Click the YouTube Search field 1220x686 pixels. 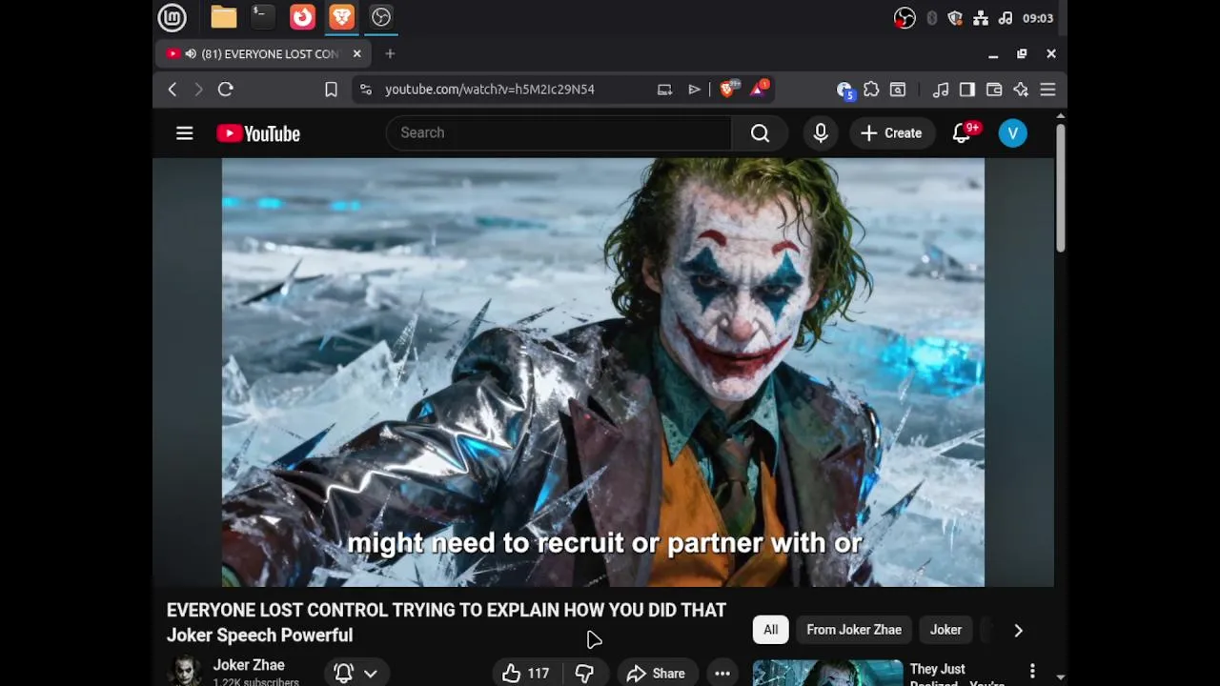coord(559,133)
